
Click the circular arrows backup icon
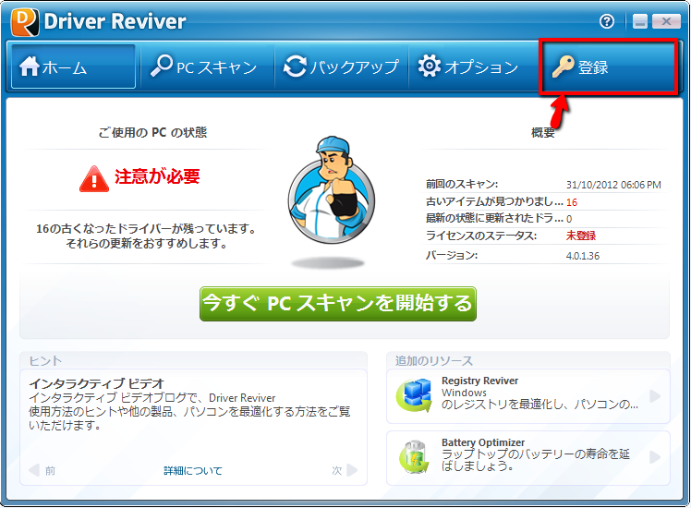tap(295, 67)
